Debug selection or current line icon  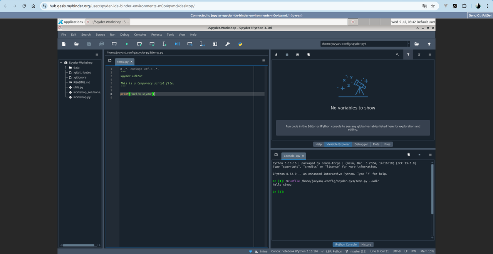tap(202, 44)
